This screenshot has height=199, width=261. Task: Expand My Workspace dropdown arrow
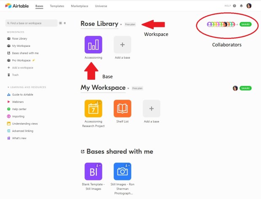point(128,88)
